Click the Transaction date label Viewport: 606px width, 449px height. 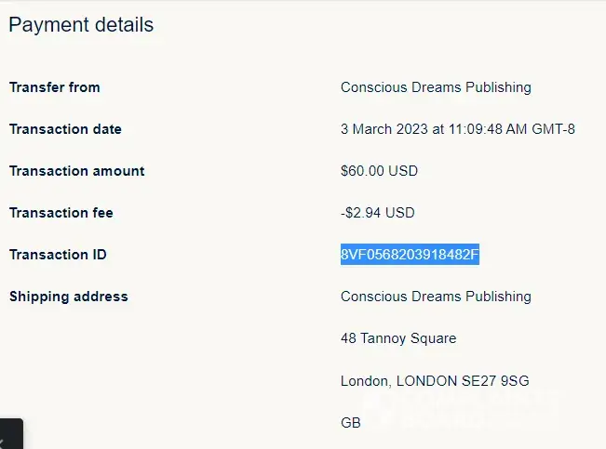coord(65,129)
